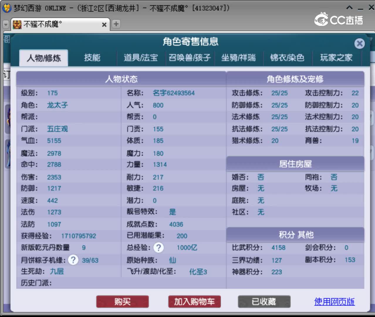Click the 已用潜能果 value 200

(x=182, y=236)
